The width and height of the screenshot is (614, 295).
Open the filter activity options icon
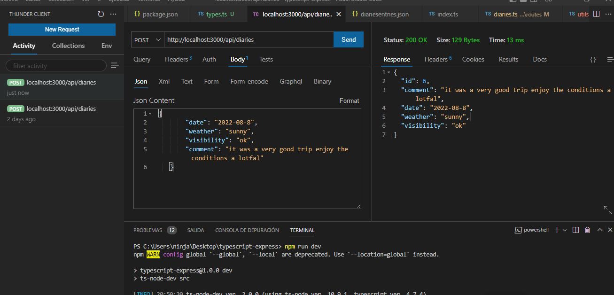pos(115,65)
